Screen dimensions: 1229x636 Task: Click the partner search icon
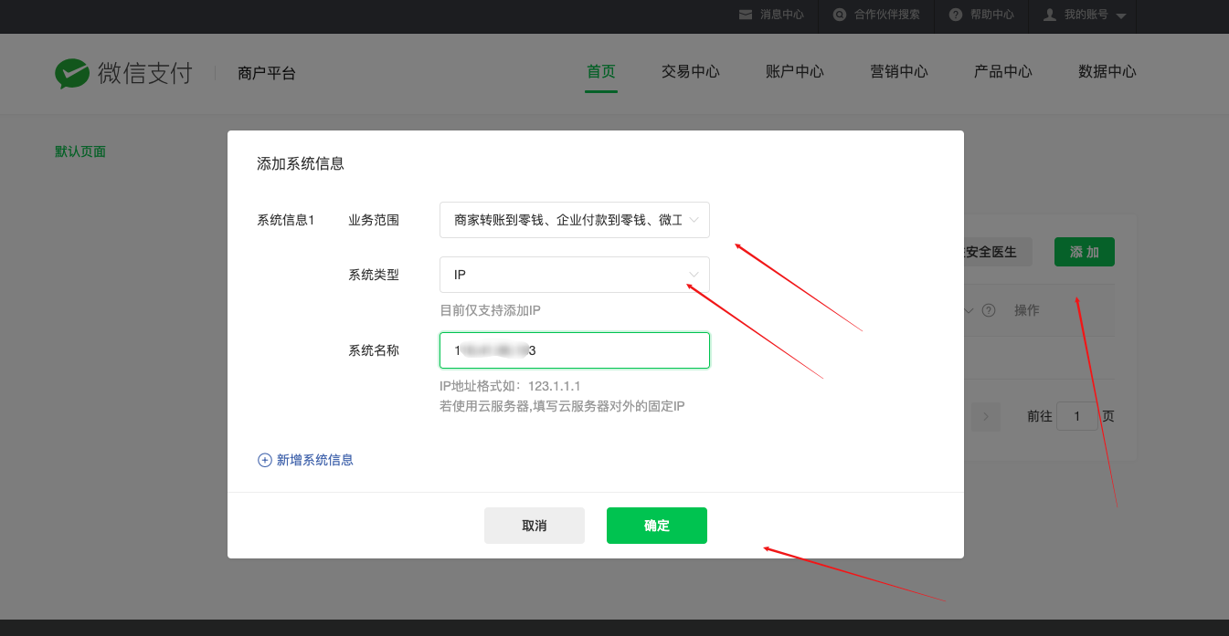click(x=840, y=15)
